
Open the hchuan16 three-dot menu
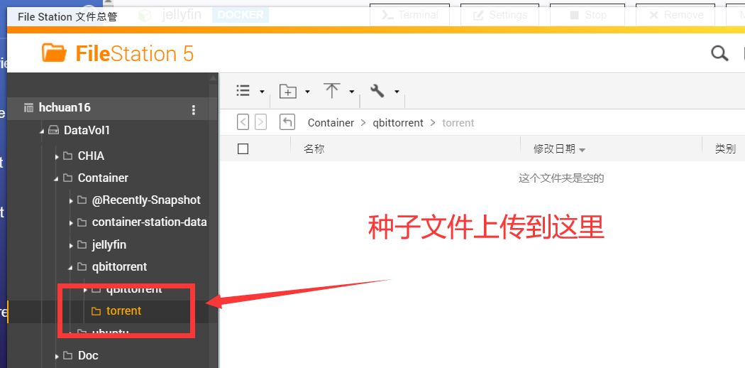coord(193,110)
